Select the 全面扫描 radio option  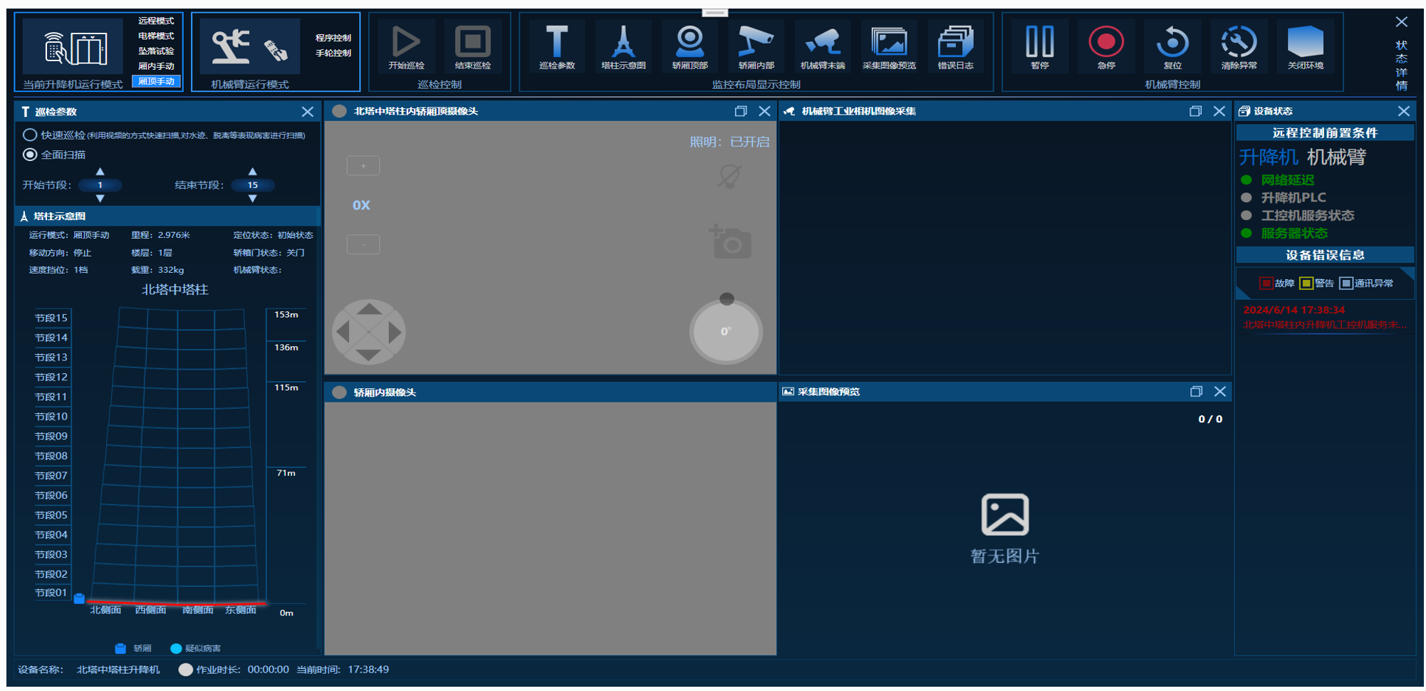[30, 155]
